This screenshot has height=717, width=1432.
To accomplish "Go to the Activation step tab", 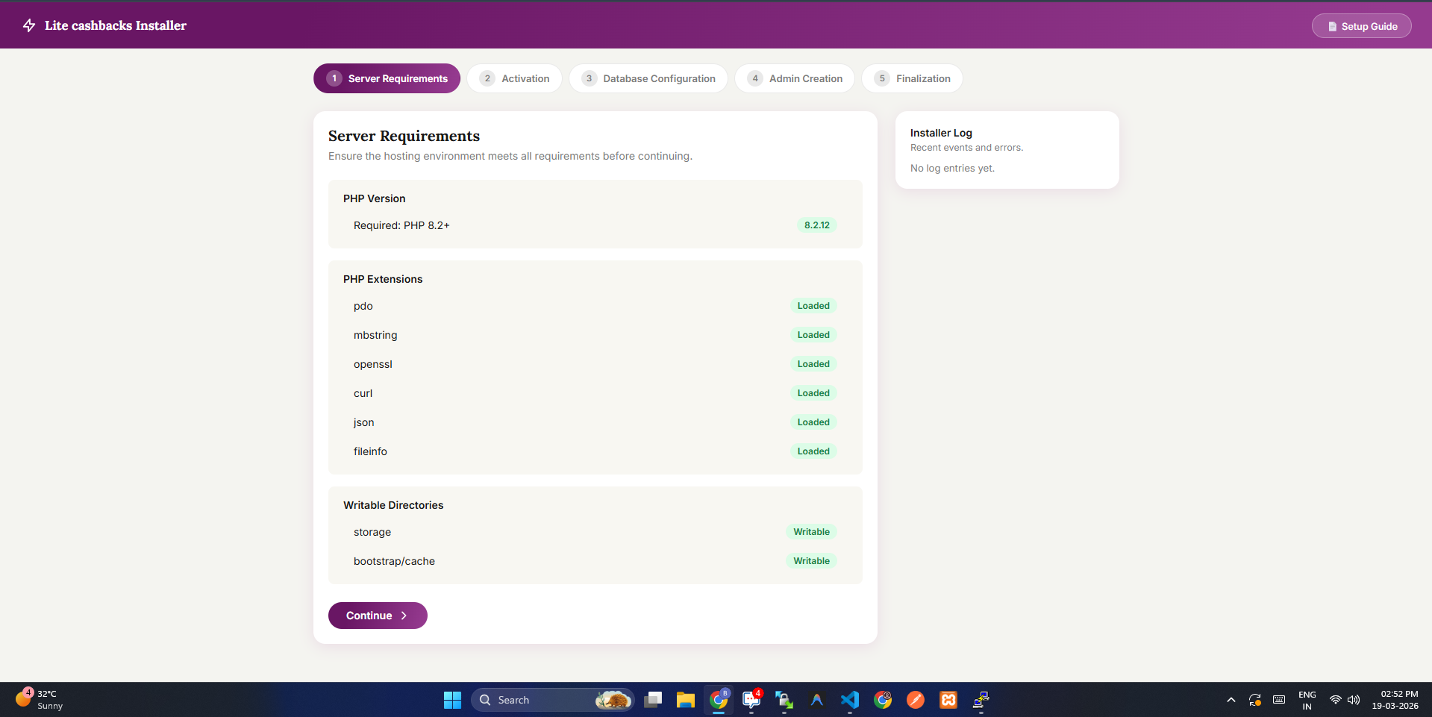I will point(514,78).
